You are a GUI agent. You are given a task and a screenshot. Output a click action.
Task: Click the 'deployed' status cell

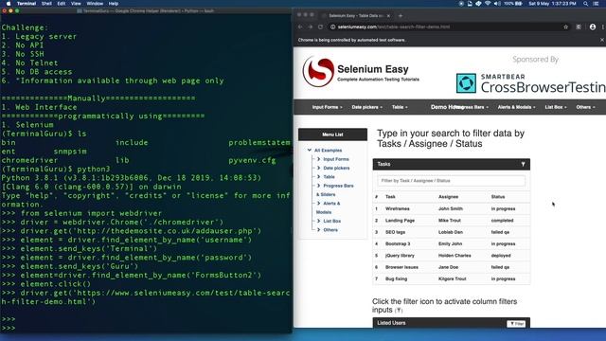point(501,256)
